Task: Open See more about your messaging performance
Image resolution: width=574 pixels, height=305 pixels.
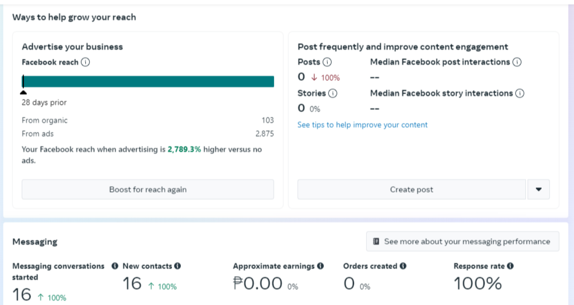Action: pyautogui.click(x=462, y=241)
